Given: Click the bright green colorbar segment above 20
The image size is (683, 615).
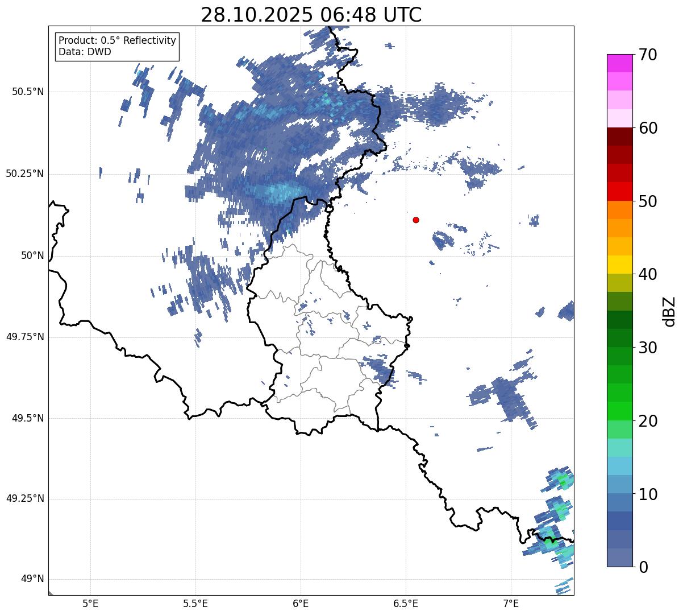Looking at the screenshot, I should [x=620, y=411].
